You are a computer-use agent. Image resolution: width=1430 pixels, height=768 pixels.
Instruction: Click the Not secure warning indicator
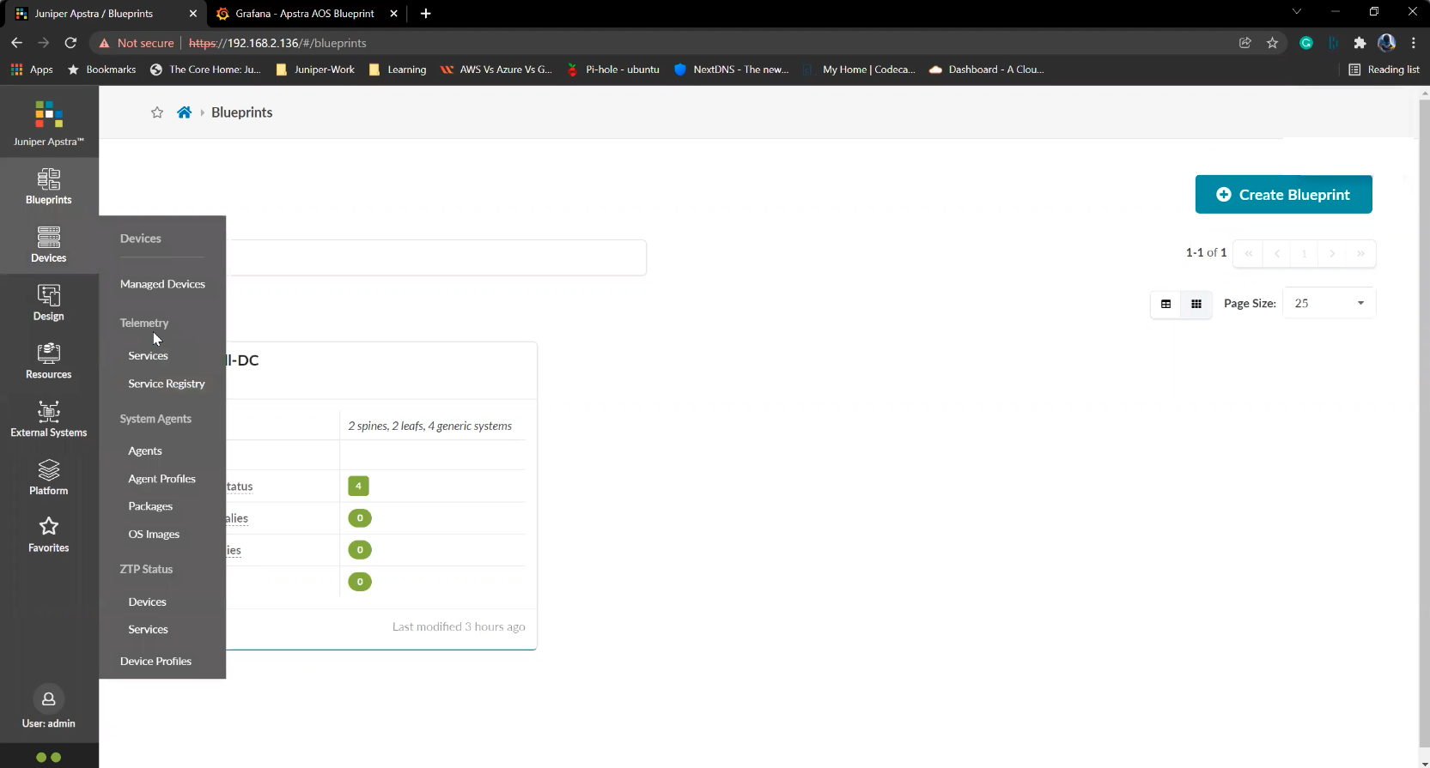tap(137, 43)
